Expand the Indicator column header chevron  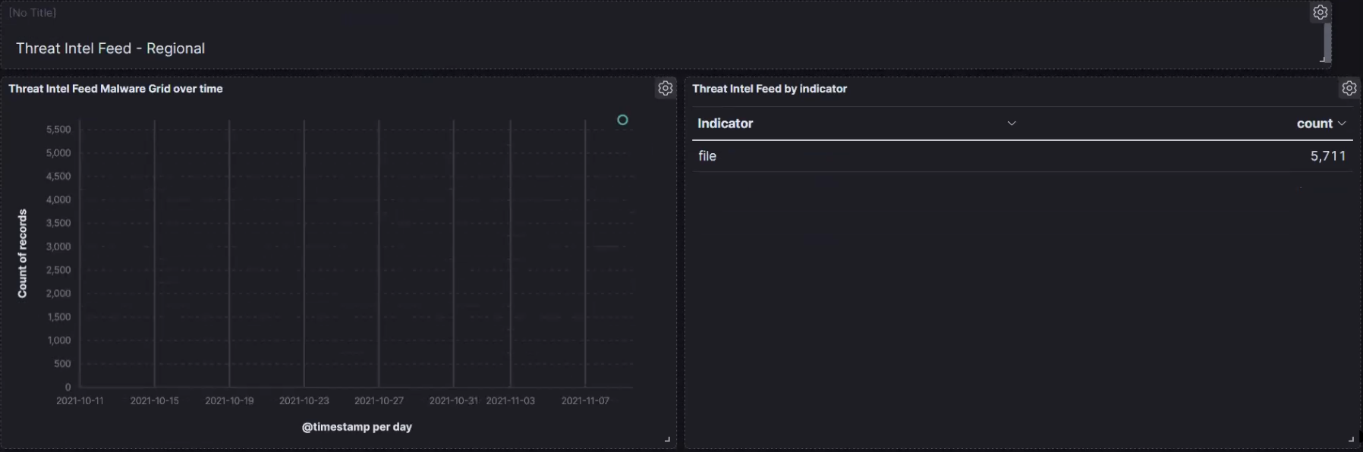1012,123
